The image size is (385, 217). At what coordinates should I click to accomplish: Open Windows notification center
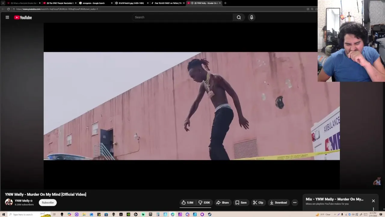[381, 215]
